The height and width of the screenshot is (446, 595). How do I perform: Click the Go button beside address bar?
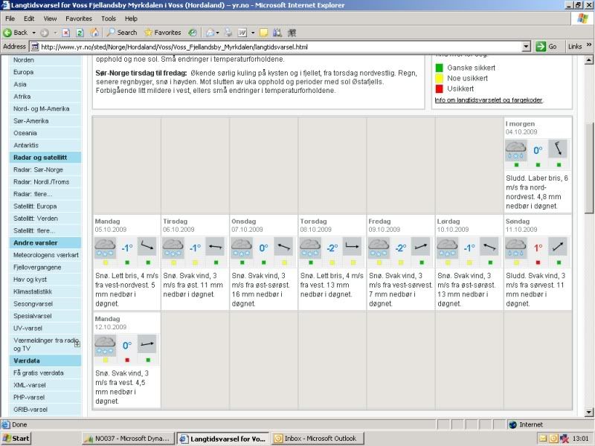tap(547, 46)
